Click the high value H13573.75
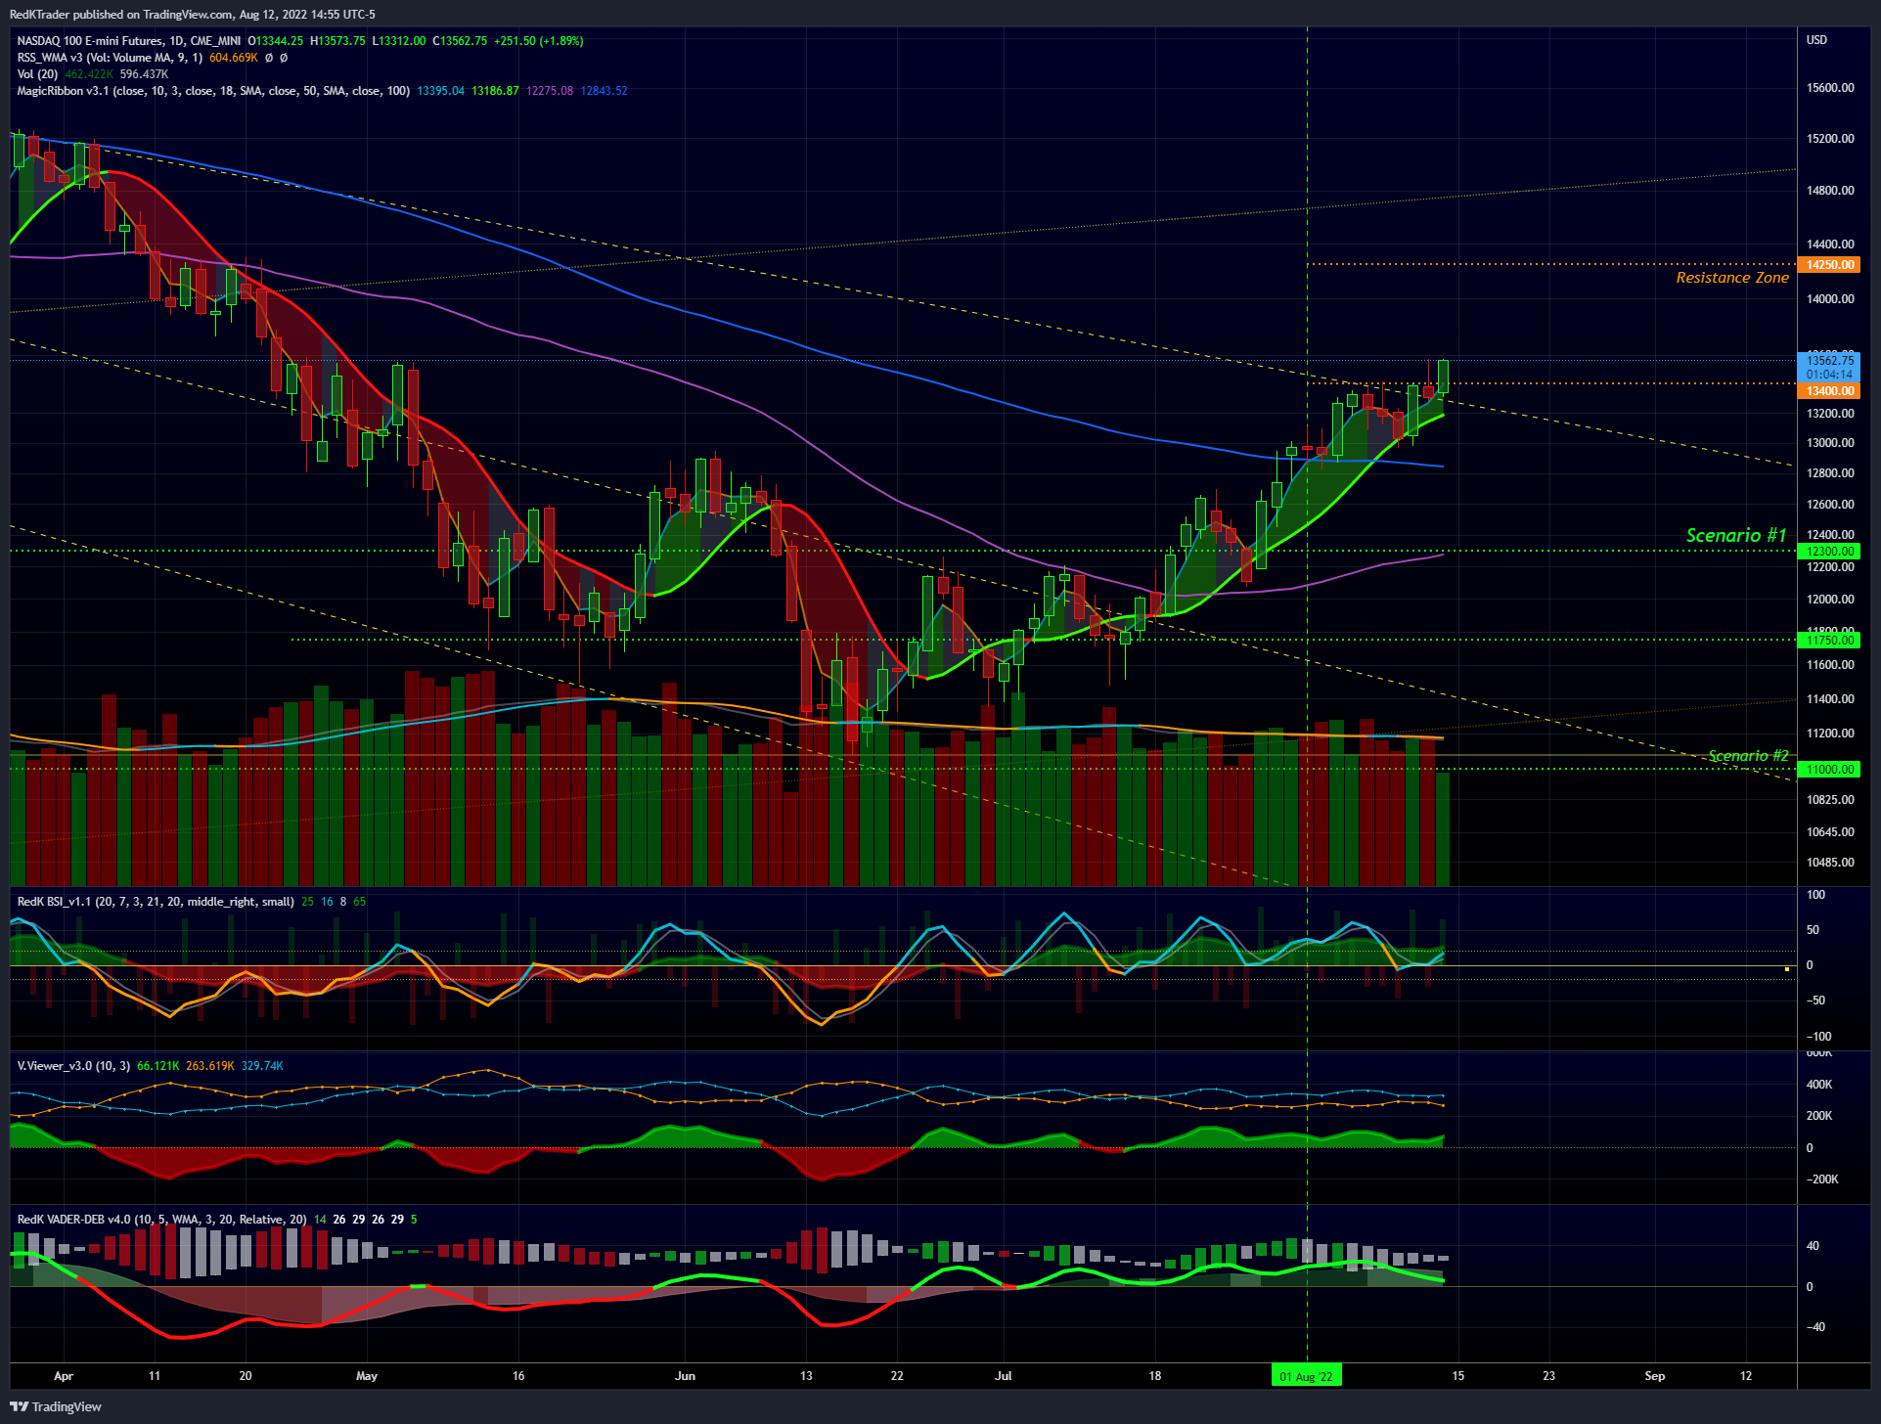Screen dimensions: 1881x1424 337,41
